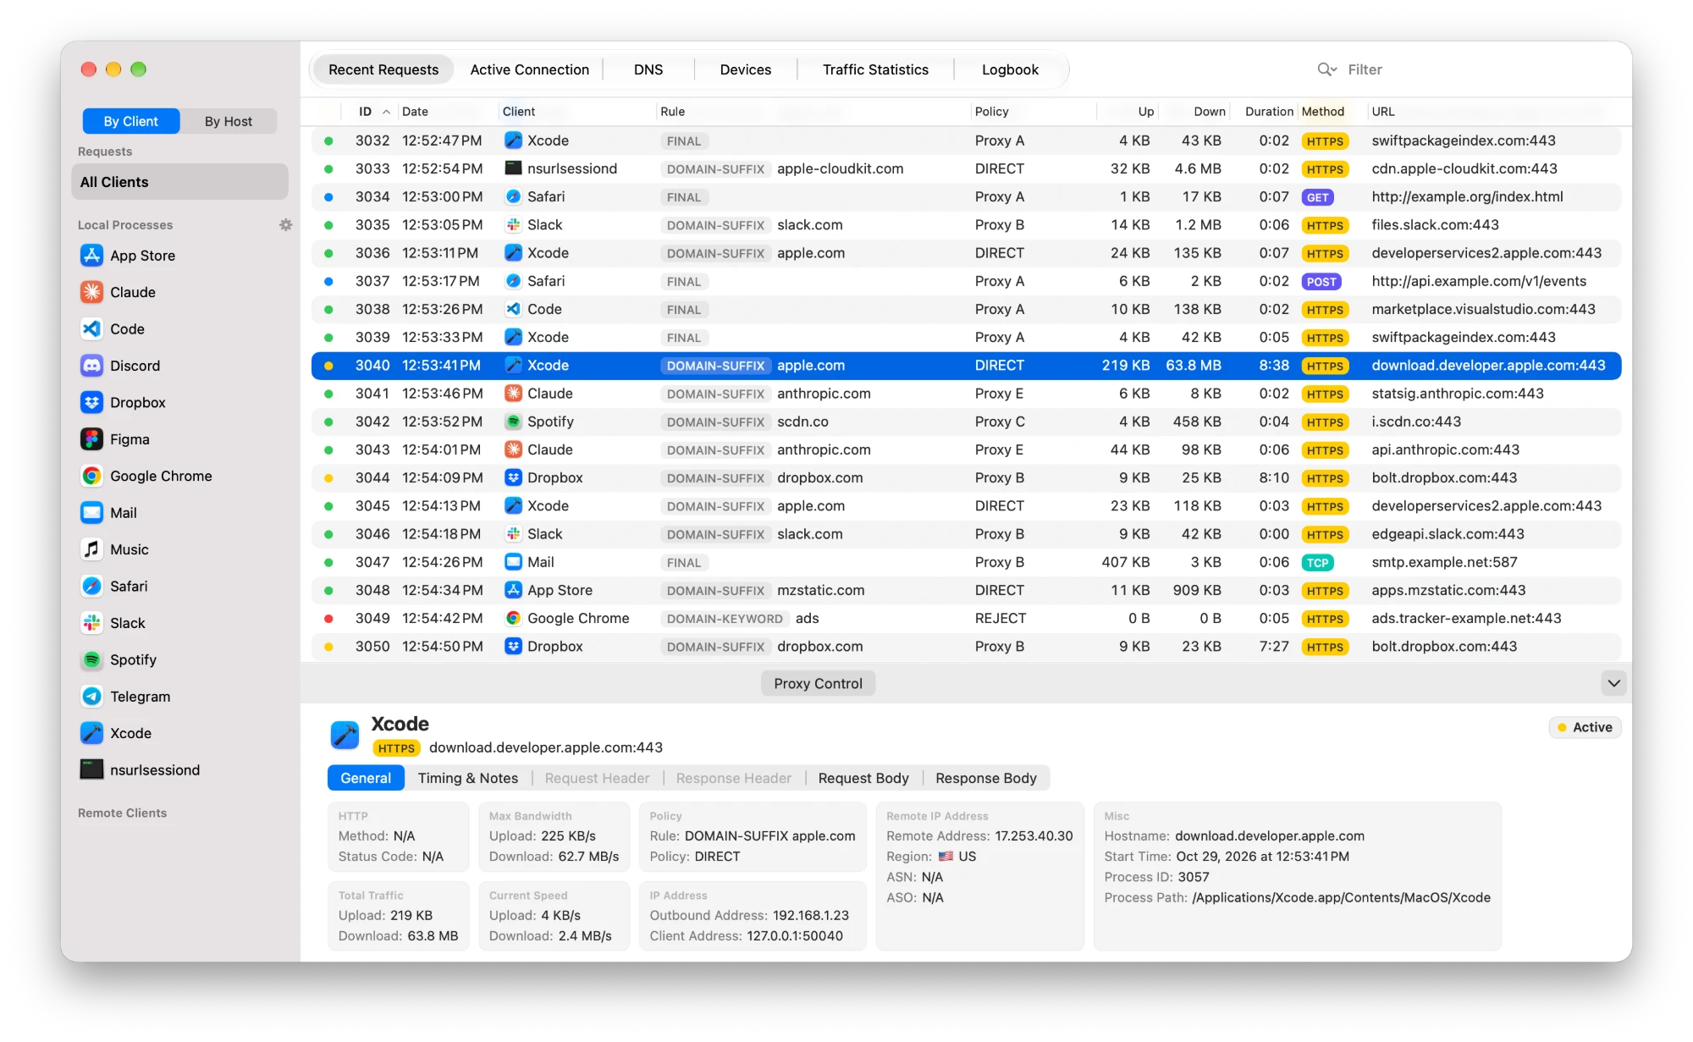
Task: Click Mail icon in request 3047 row
Action: point(513,562)
